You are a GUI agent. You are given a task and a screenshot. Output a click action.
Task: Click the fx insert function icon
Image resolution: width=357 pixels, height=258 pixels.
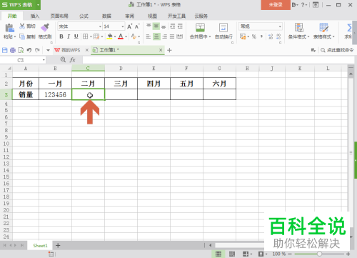coord(73,60)
